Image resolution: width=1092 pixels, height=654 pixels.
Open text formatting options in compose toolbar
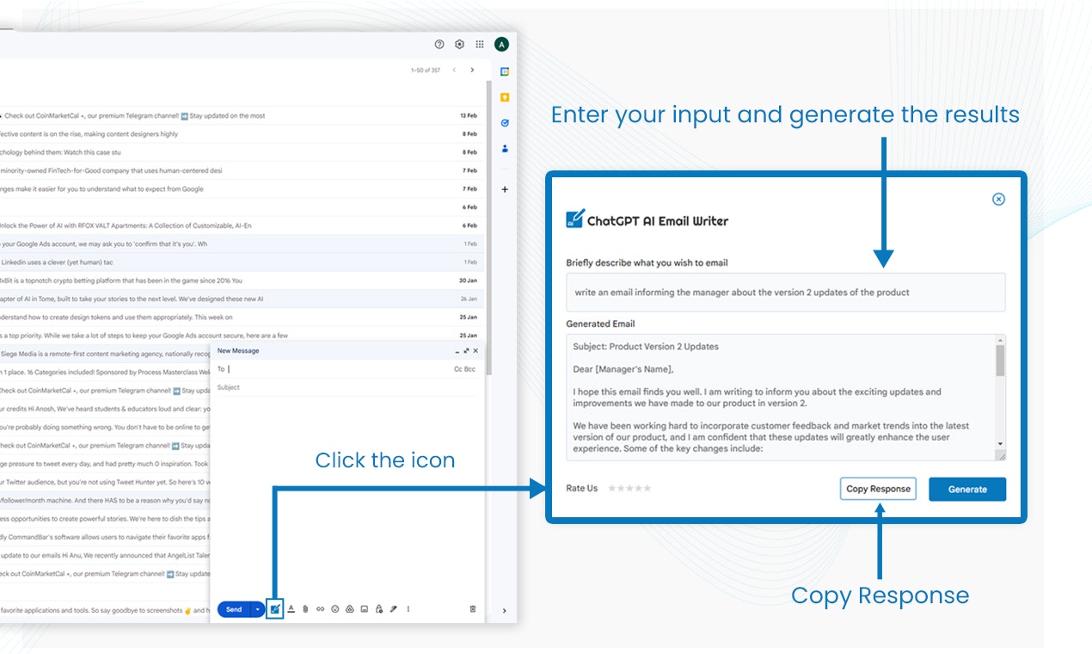[291, 609]
